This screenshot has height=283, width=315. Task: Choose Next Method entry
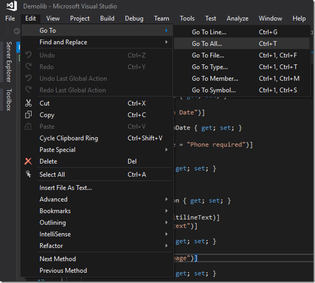coord(97,259)
